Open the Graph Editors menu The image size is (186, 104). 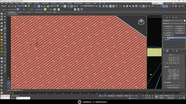[x=45, y=3]
